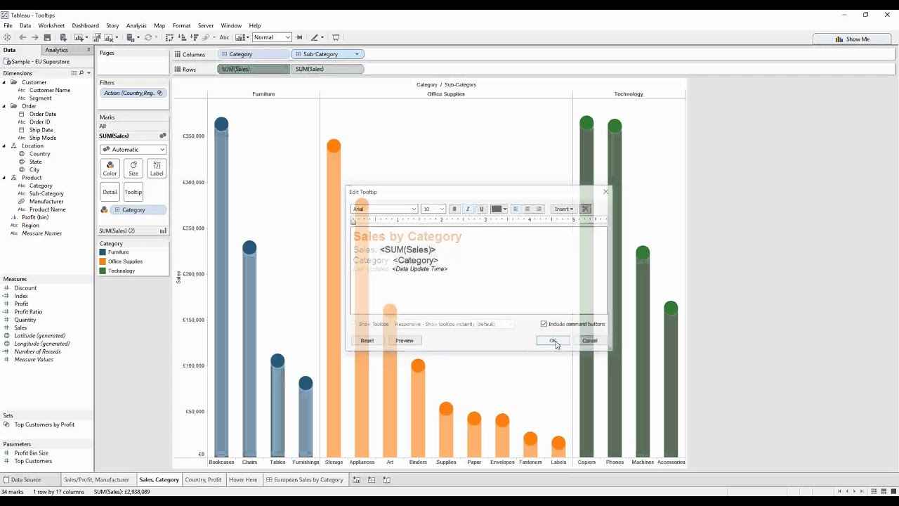Open the Tooltip mark card button
The image size is (899, 506).
click(133, 192)
